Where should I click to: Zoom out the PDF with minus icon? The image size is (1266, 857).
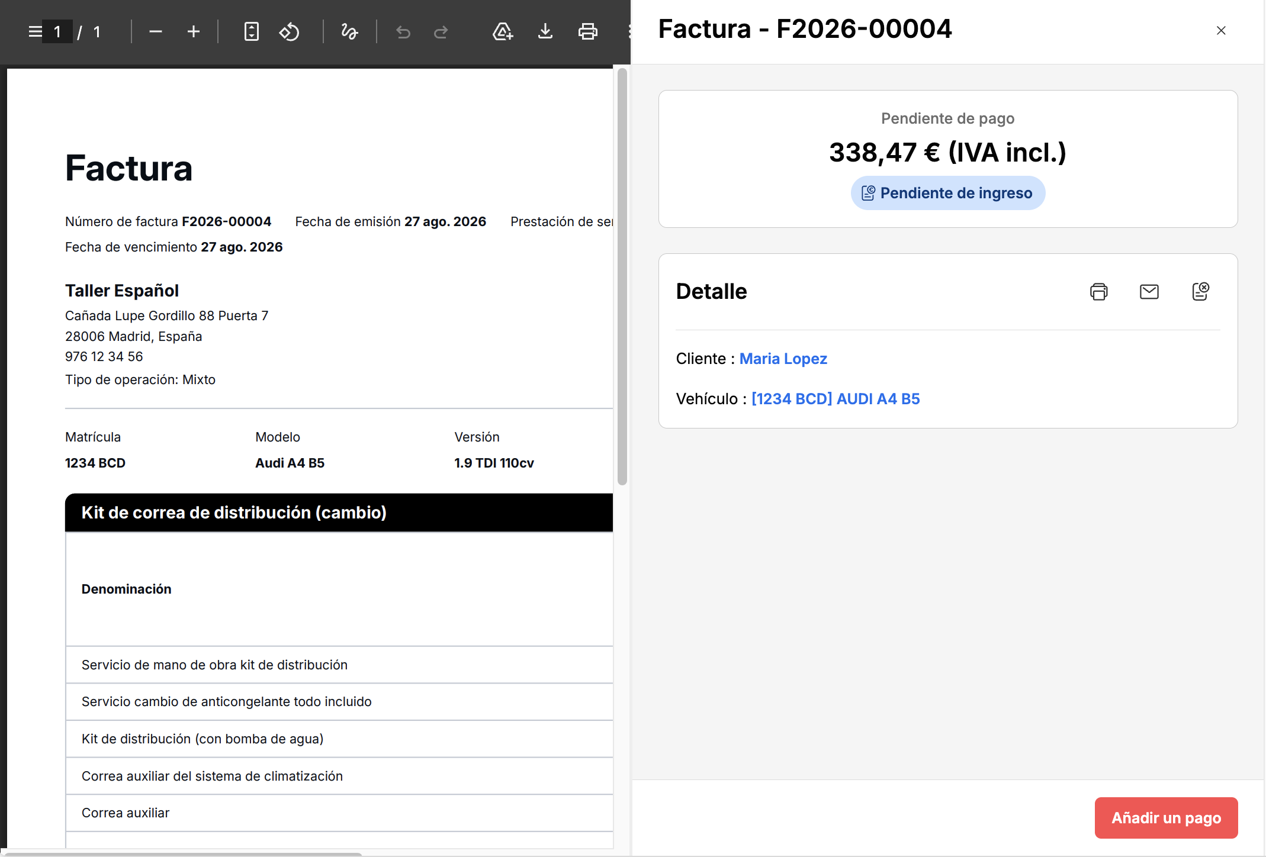(156, 31)
